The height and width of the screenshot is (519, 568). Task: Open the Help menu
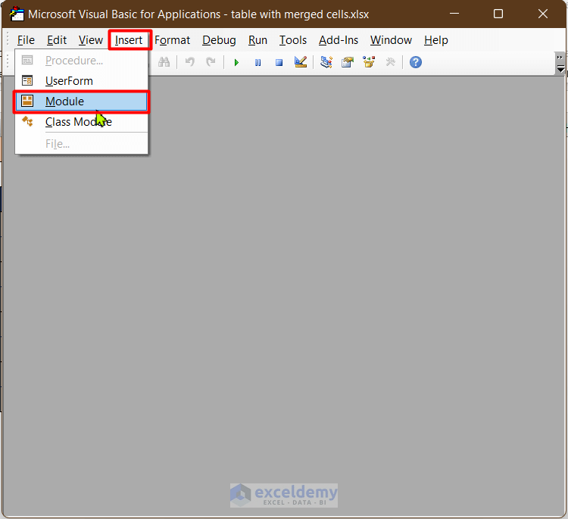pyautogui.click(x=435, y=40)
